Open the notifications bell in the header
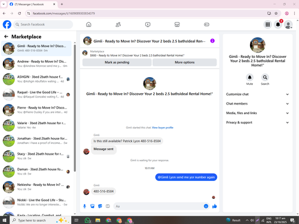The height and width of the screenshot is (224, 299). click(278, 24)
